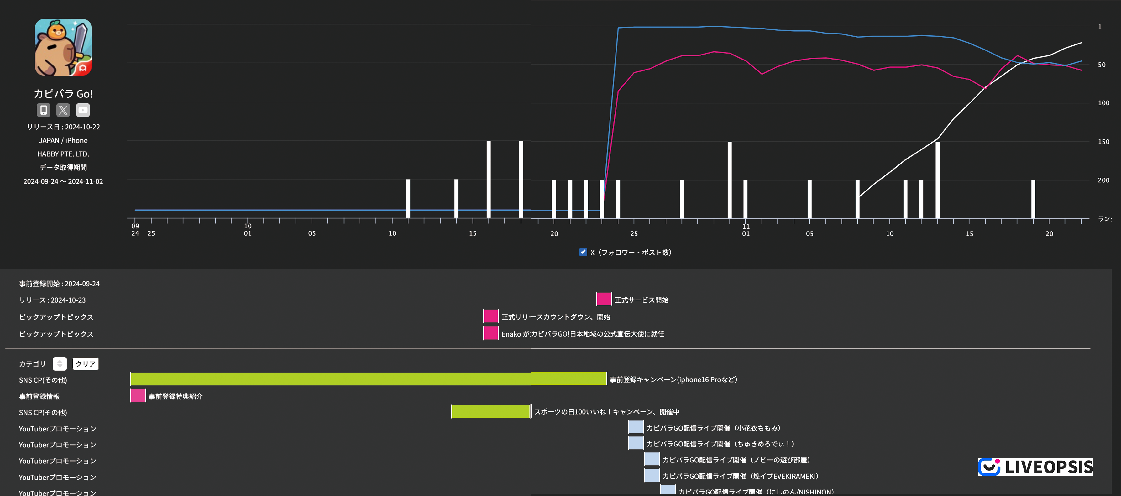Select the ちゅきめろでぃ！ live stream marker
The image size is (1121, 496).
point(636,443)
